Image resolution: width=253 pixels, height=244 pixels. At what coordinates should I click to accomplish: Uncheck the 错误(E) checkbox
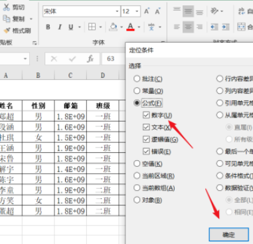tap(146, 152)
